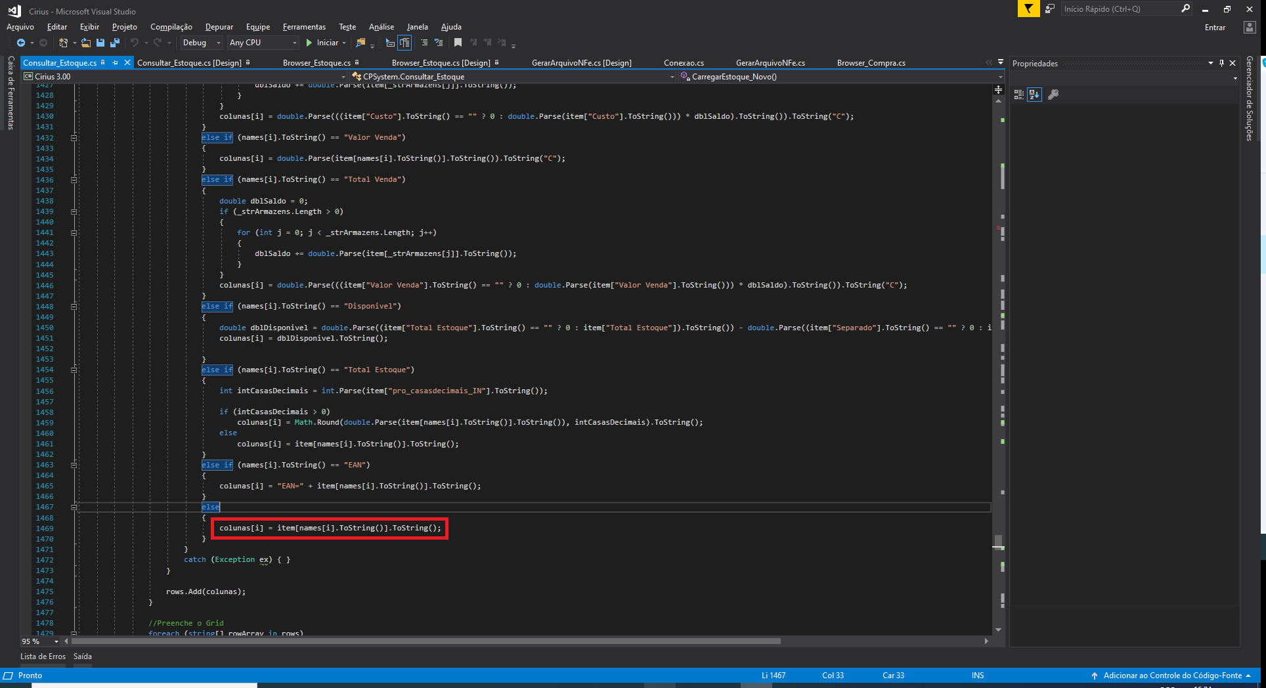This screenshot has width=1266, height=688.
Task: Click the Property Pages wrench icon
Action: [x=1053, y=95]
